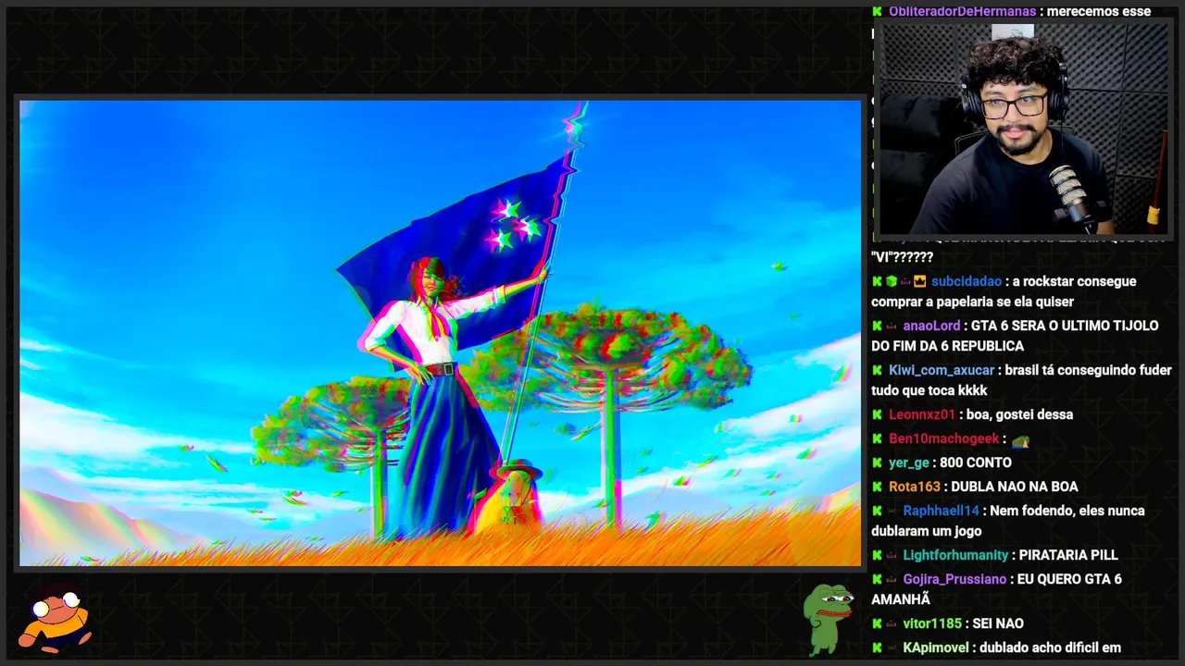Click the message "boa, gostei dessa"
1185x666 pixels.
(x=1019, y=414)
